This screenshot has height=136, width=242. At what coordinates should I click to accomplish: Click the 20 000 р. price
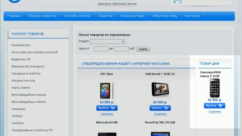160,102
